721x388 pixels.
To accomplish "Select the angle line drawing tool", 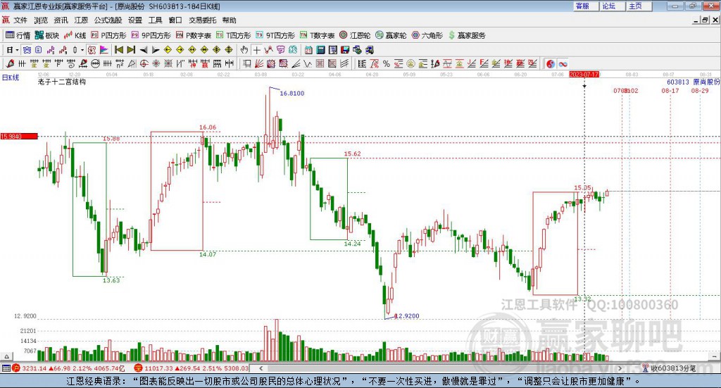I will pos(296,64).
